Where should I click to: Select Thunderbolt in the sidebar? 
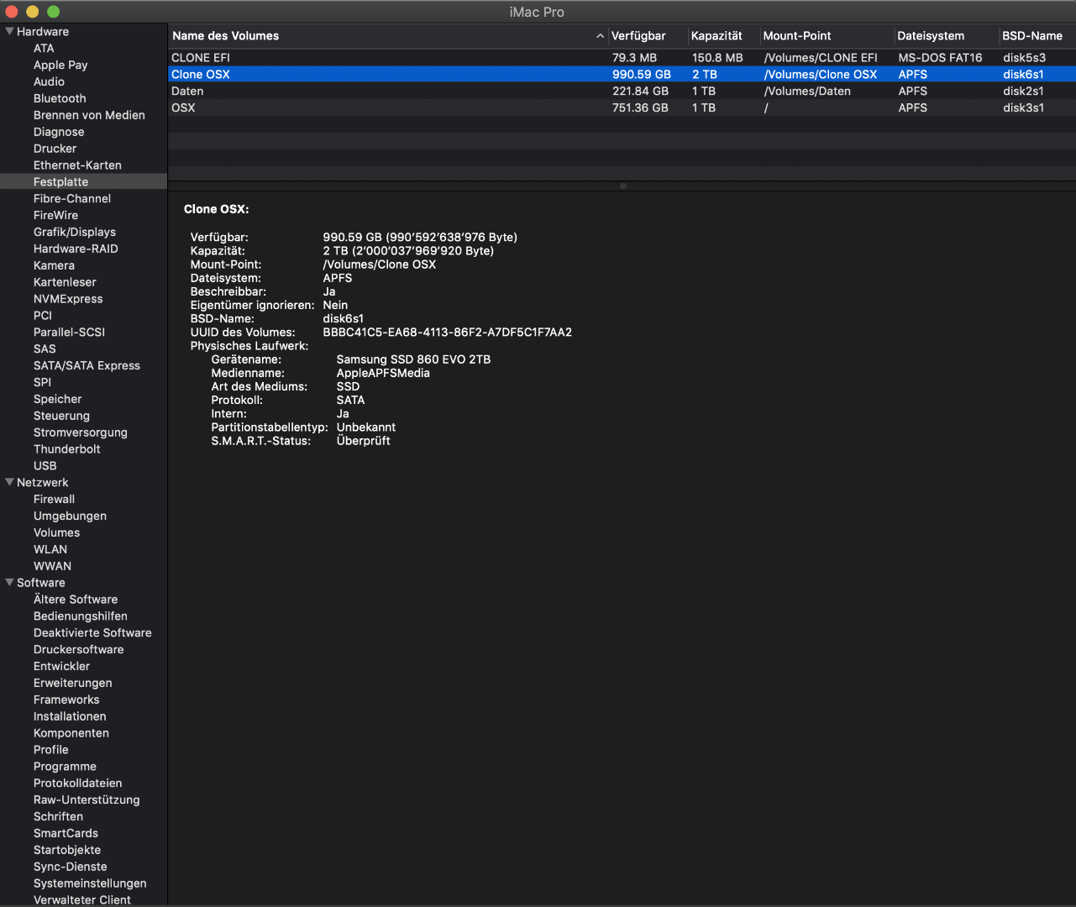66,449
